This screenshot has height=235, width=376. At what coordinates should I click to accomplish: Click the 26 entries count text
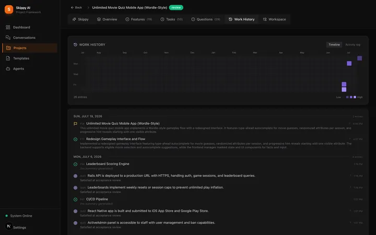click(80, 97)
